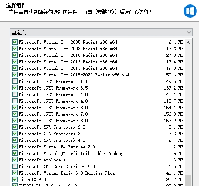Toggle Visual C++ 2015-2022 Redist checkbox
Viewport: 200px width, 186px height.
pyautogui.click(x=15, y=75)
